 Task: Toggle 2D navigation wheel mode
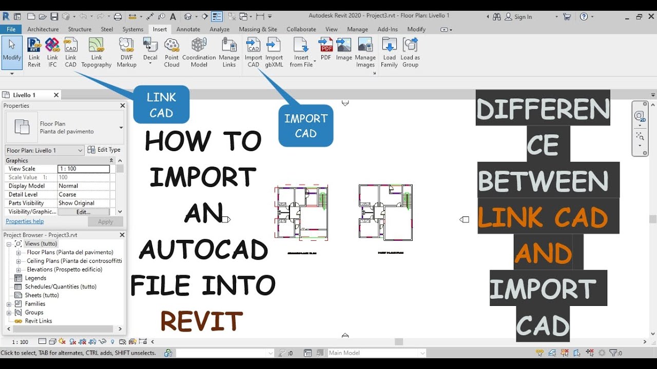coord(640,116)
